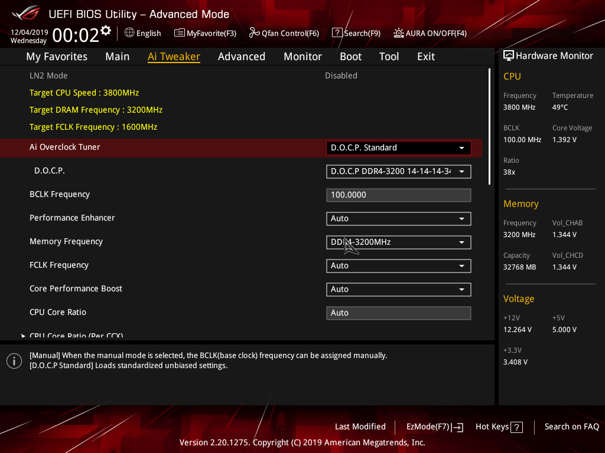Switch to My Favorites tab

tap(57, 57)
